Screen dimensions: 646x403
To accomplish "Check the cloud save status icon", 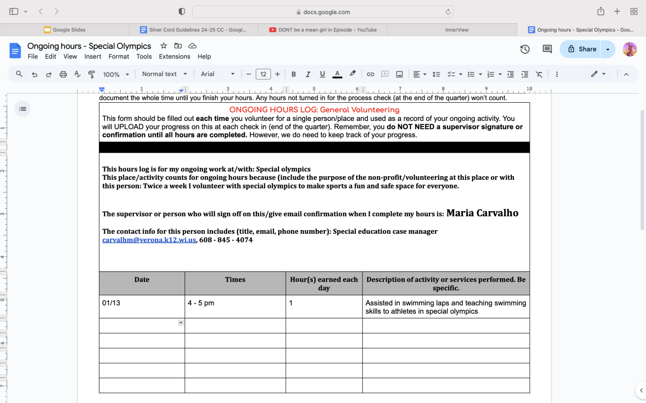I will point(192,46).
